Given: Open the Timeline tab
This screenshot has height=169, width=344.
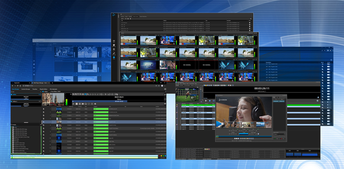Looking at the screenshot, I should (35, 89).
